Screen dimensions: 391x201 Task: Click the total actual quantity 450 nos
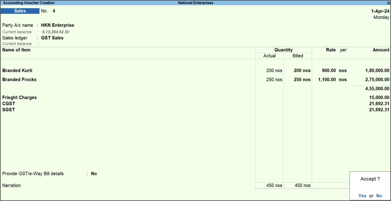[x=274, y=185]
